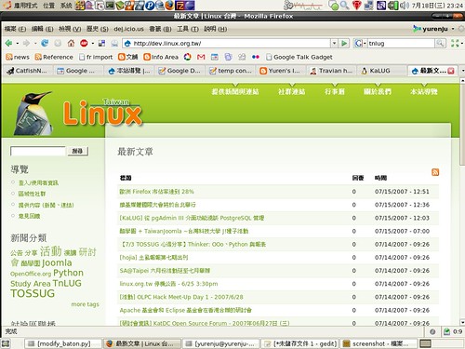Open the Flickr dots bookmark icon
Image resolution: width=465 pixels, height=349 pixels.
256,57
